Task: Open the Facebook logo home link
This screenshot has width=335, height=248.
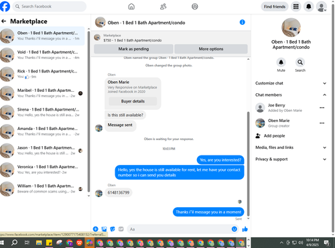Action: [x=5, y=6]
